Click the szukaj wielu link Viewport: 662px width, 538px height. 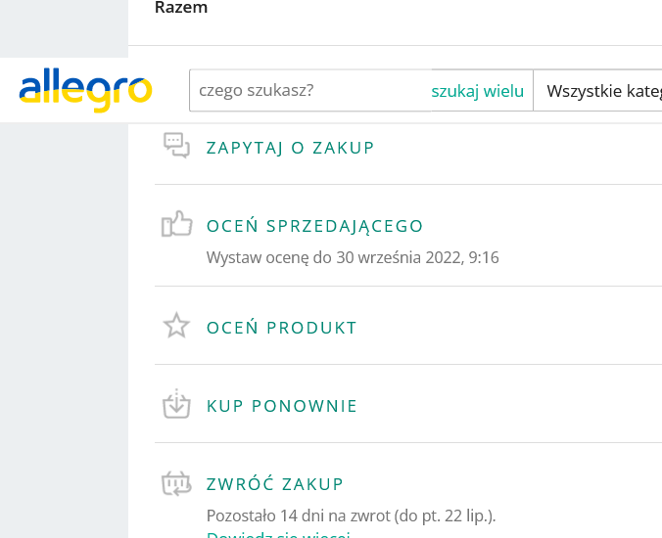[477, 91]
